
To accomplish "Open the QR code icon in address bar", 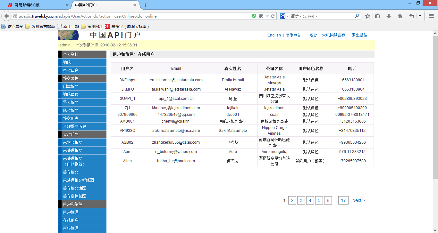I will [x=261, y=16].
